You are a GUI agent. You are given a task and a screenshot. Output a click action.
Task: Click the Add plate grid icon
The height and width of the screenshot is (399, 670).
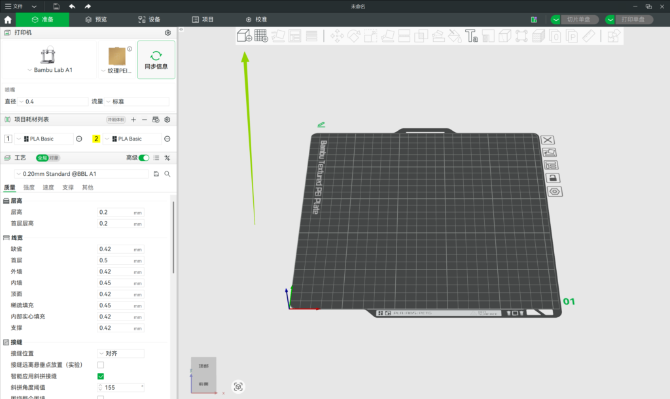click(261, 36)
